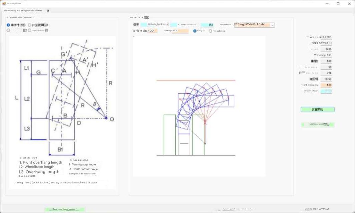This screenshot has height=213, width=355.
Task: Click the orange front clearance field
Action: pyautogui.click(x=326, y=85)
